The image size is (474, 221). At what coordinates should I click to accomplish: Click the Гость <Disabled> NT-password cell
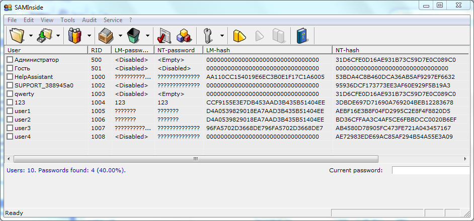click(174, 68)
